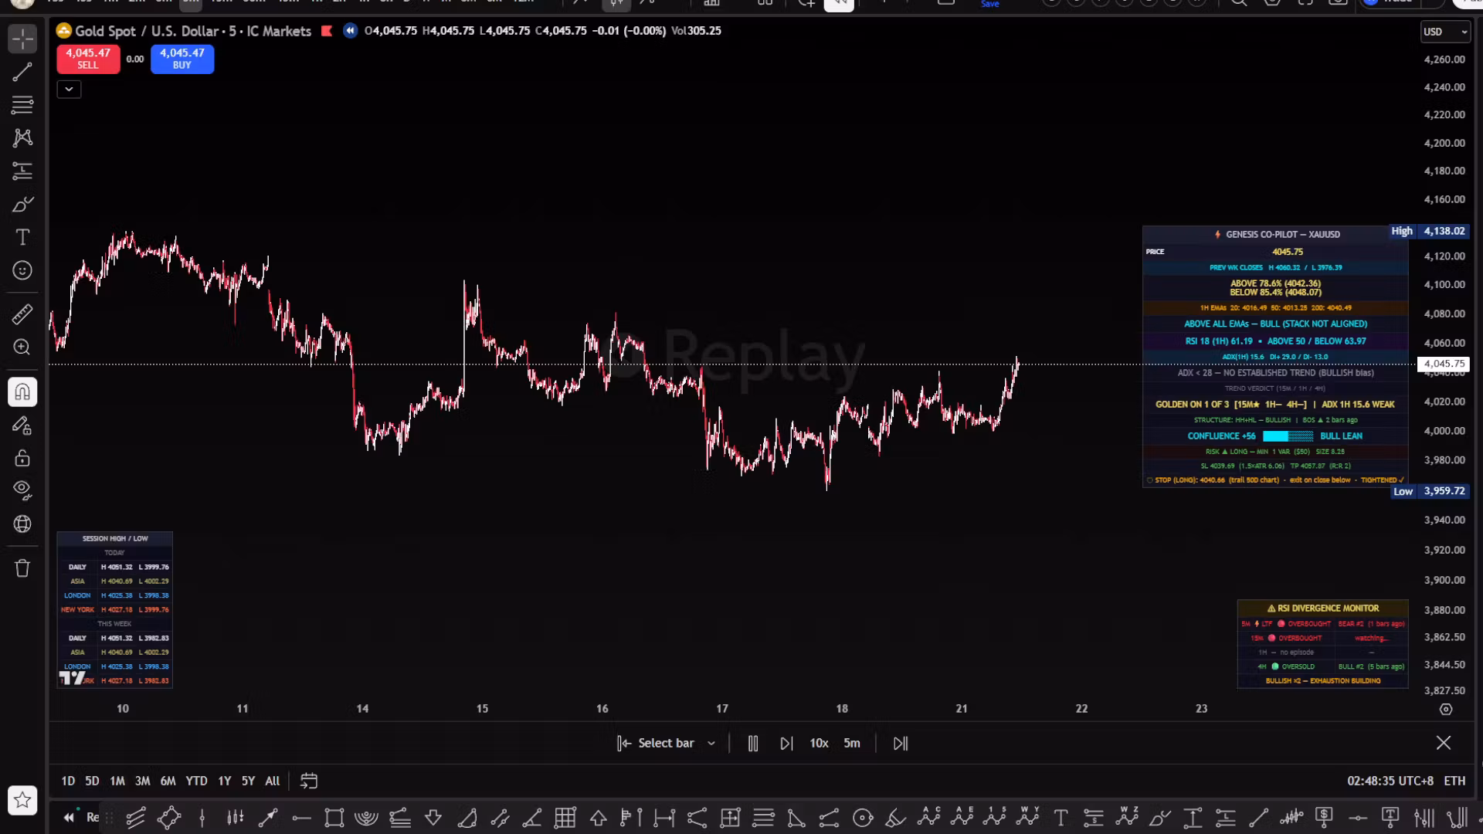Select the bars pattern tool
This screenshot has width=1483, height=834.
click(x=236, y=817)
